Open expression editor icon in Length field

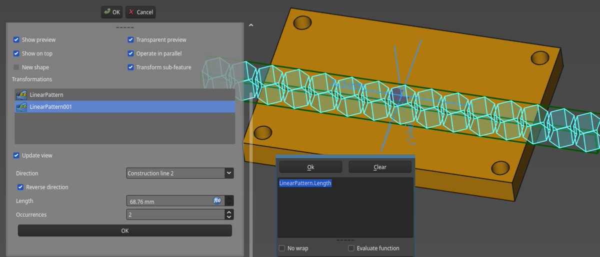pos(217,201)
